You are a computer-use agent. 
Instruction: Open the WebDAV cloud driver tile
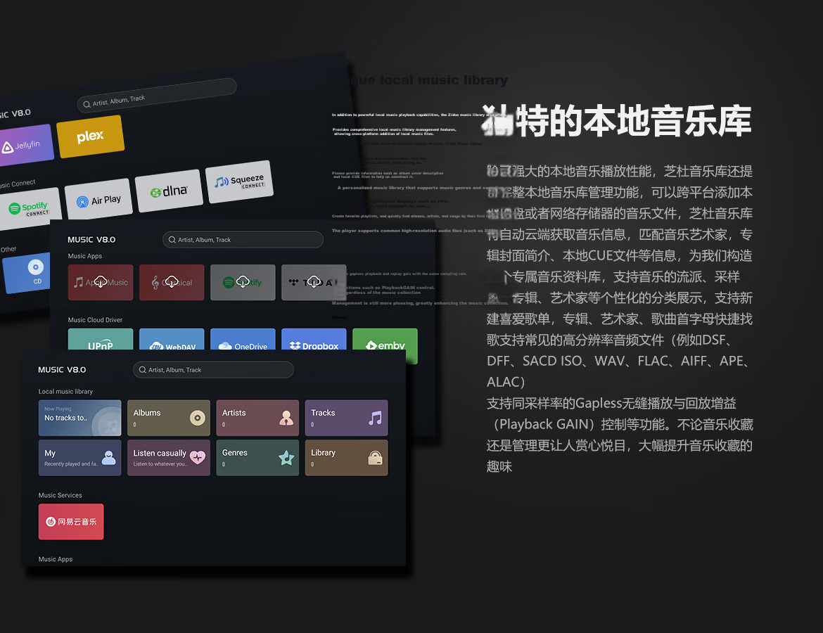[172, 339]
